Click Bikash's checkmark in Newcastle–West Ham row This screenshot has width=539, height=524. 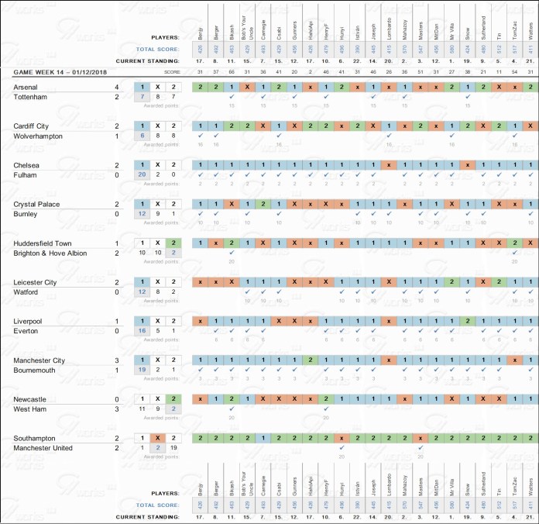[232, 409]
